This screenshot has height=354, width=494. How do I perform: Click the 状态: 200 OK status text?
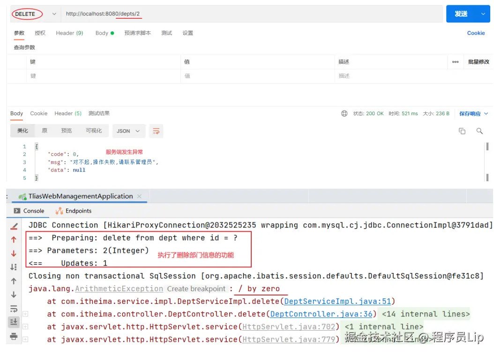[x=368, y=114]
